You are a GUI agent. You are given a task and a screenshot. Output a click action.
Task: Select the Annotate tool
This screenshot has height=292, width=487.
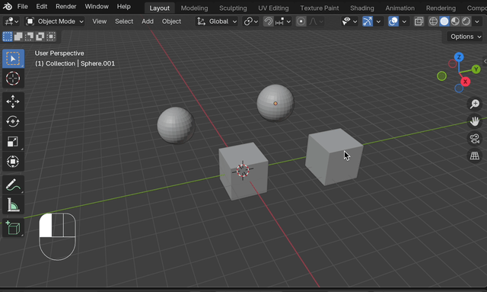[x=13, y=185]
